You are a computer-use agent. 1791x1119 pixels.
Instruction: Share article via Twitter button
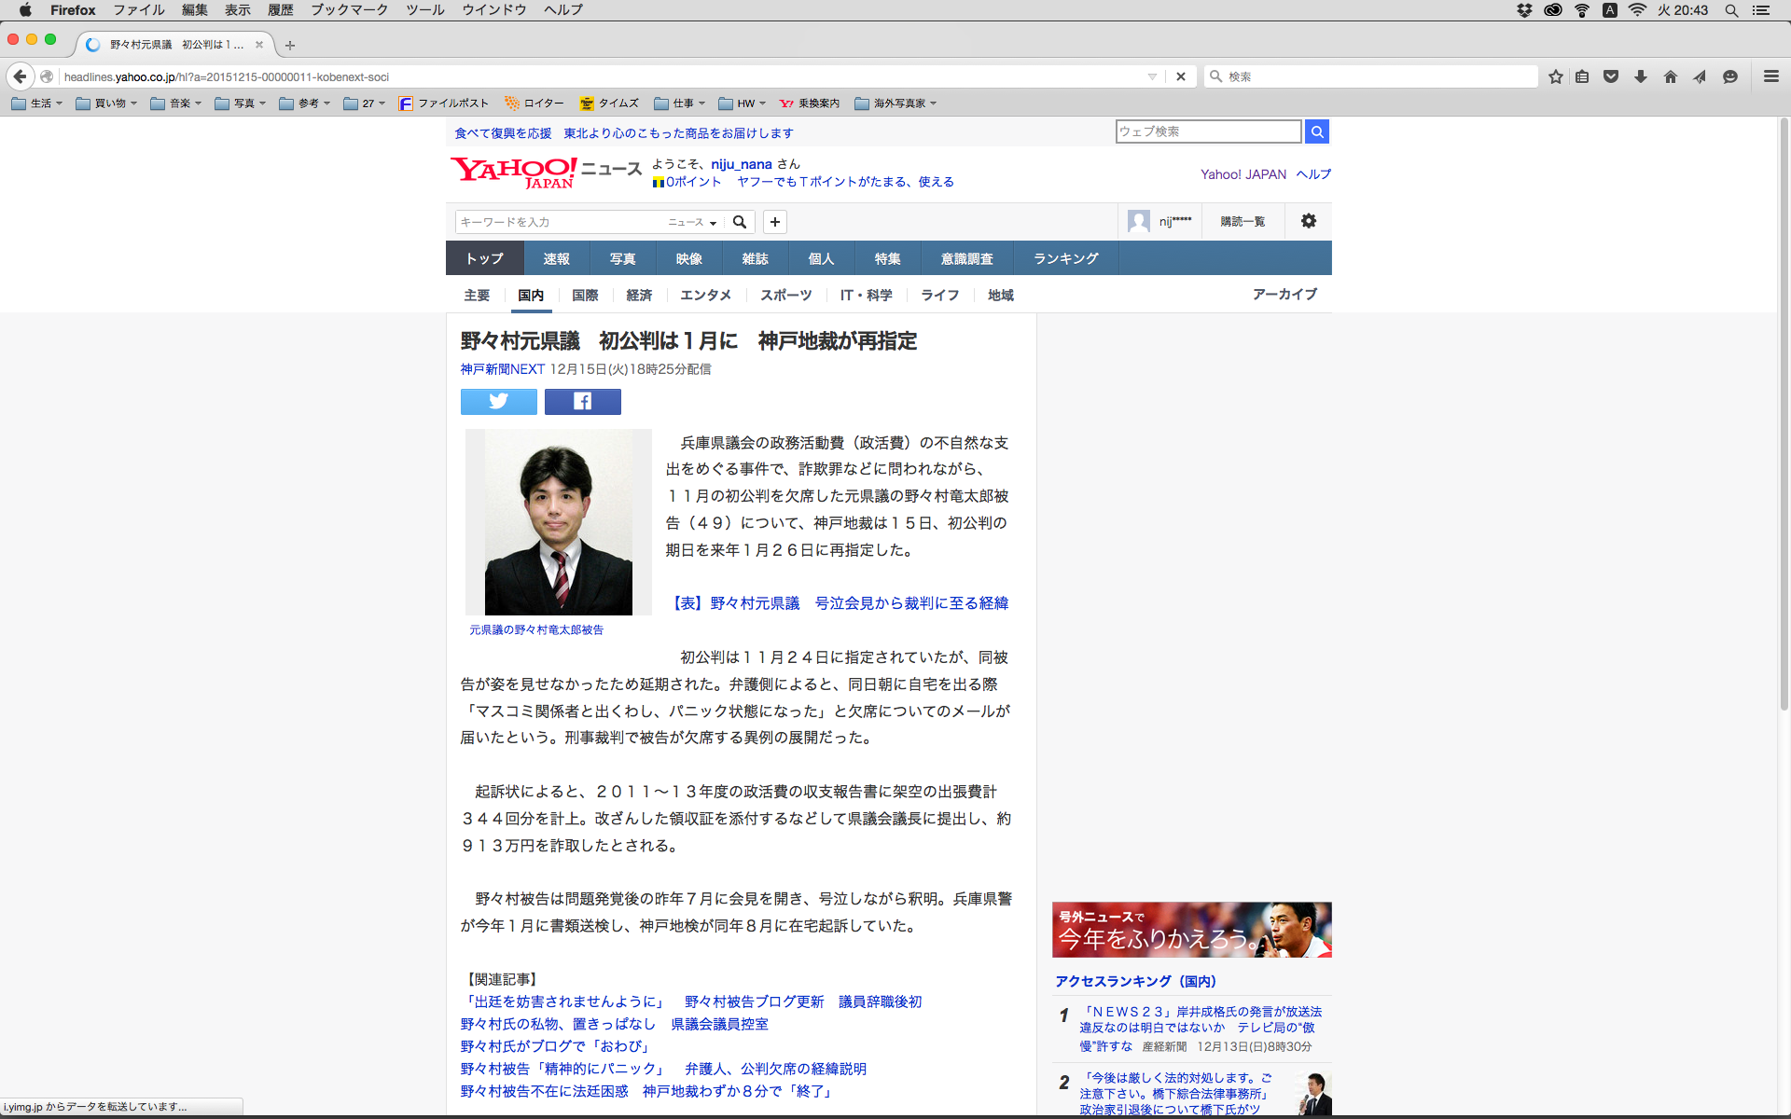(498, 402)
